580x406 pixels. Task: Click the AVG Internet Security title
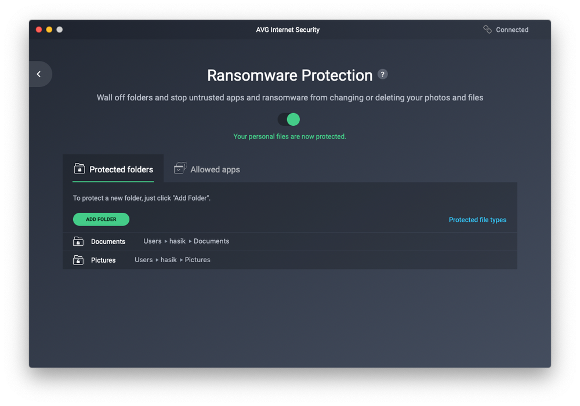(x=288, y=30)
